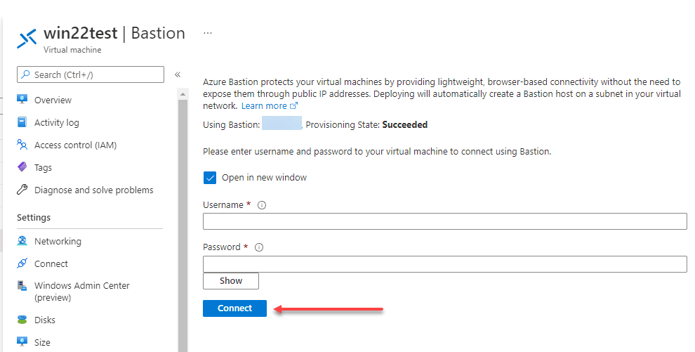Click the Access control (IAM) people icon

(x=22, y=145)
